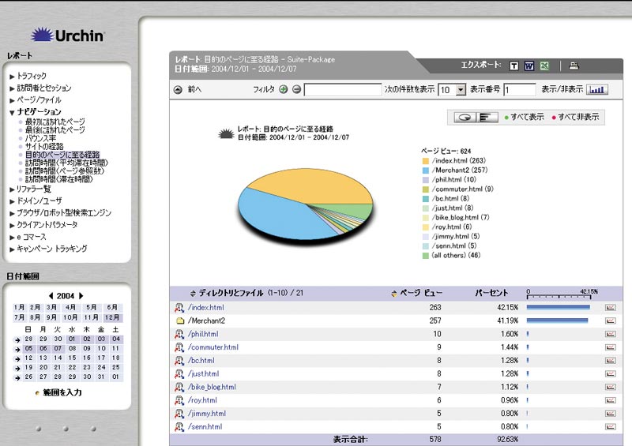The height and width of the screenshot is (446, 632).
Task: Click the minus filter icon
Action: [296, 90]
